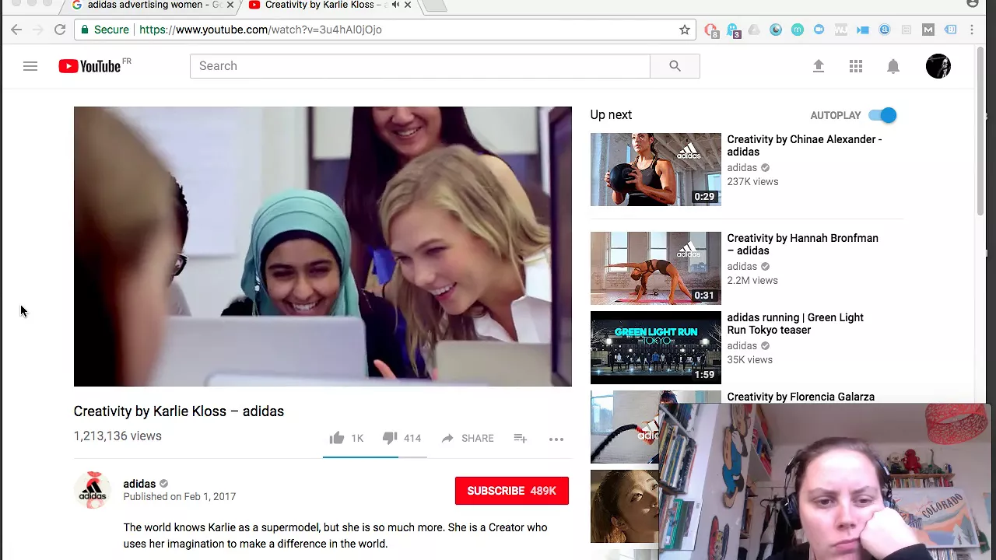Screen dimensions: 996x560
Task: Open the adidas channel name link
Action: tap(139, 484)
